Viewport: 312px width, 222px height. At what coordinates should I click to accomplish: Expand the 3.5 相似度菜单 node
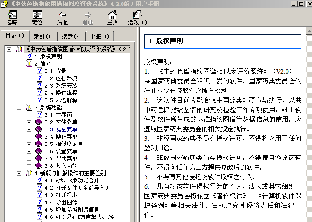(x=29, y=144)
